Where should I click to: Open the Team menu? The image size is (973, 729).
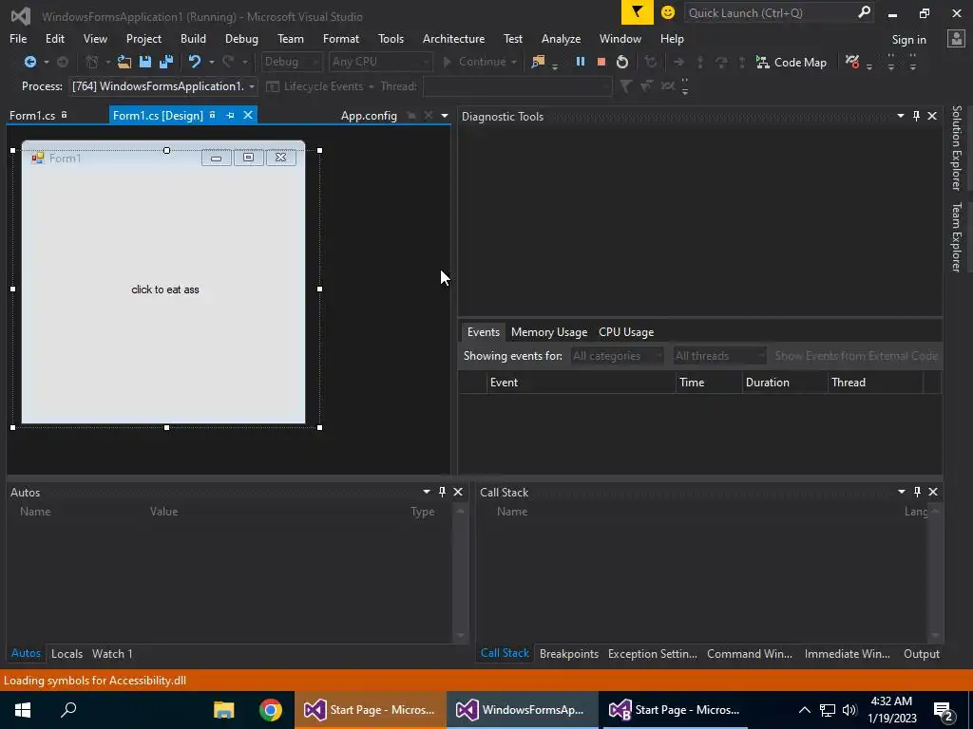click(291, 38)
